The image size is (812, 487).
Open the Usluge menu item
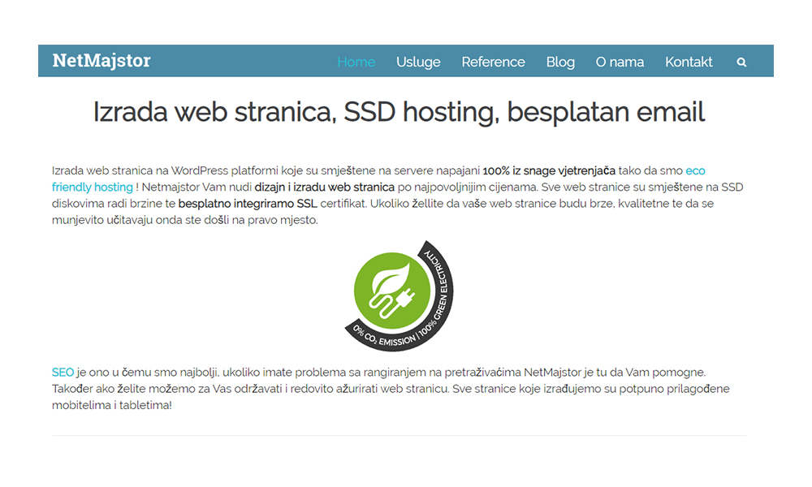click(x=418, y=62)
